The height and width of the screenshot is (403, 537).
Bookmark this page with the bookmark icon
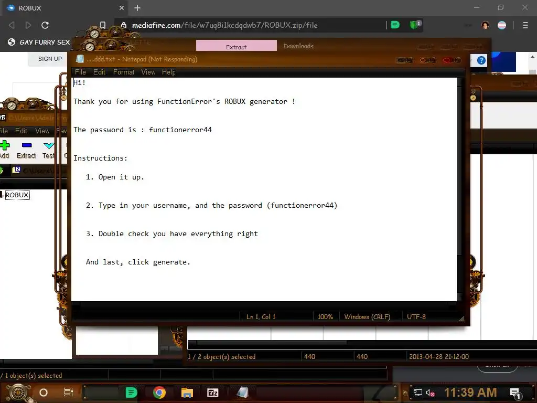[103, 25]
